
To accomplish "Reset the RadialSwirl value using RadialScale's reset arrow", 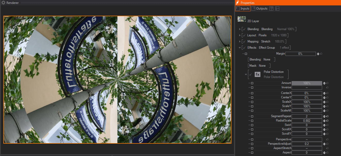I will 327,121.
